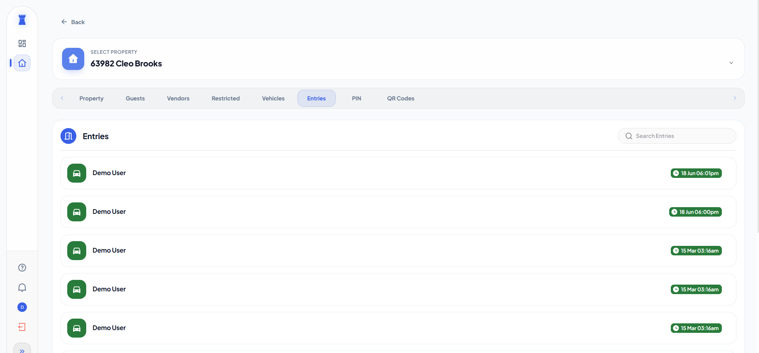Screen dimensions: 759x353
Task: Expand the sidebar with double chevron
Action: [x=22, y=350]
